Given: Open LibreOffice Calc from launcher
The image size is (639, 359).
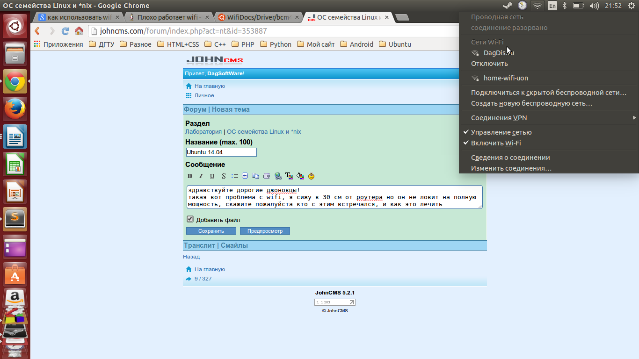Looking at the screenshot, I should tap(15, 164).
